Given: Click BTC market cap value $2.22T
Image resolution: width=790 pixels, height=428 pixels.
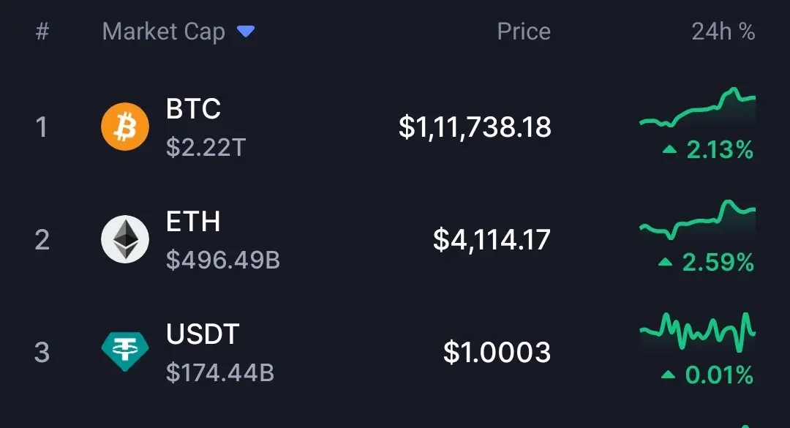Looking at the screenshot, I should [x=206, y=148].
